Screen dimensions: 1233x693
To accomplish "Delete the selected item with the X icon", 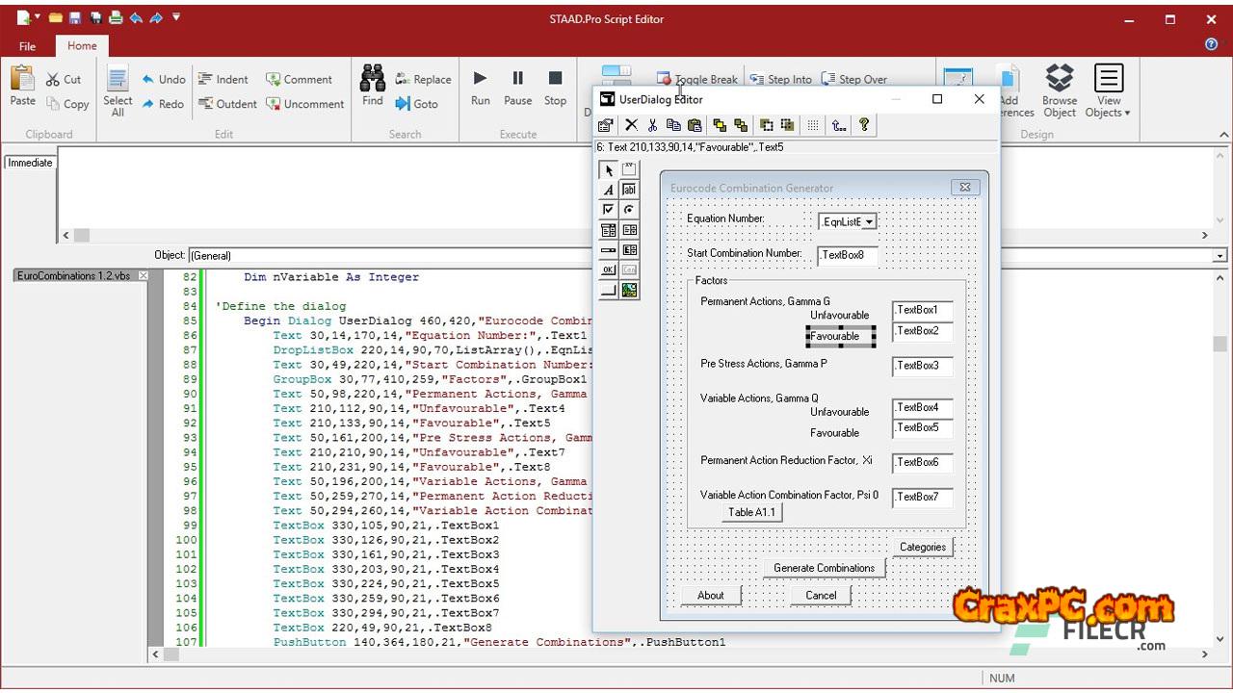I will [x=631, y=125].
